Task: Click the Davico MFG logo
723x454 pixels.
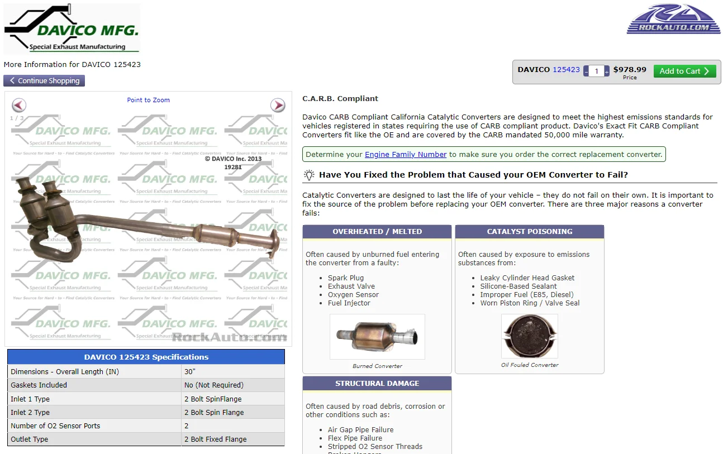Action: point(72,28)
